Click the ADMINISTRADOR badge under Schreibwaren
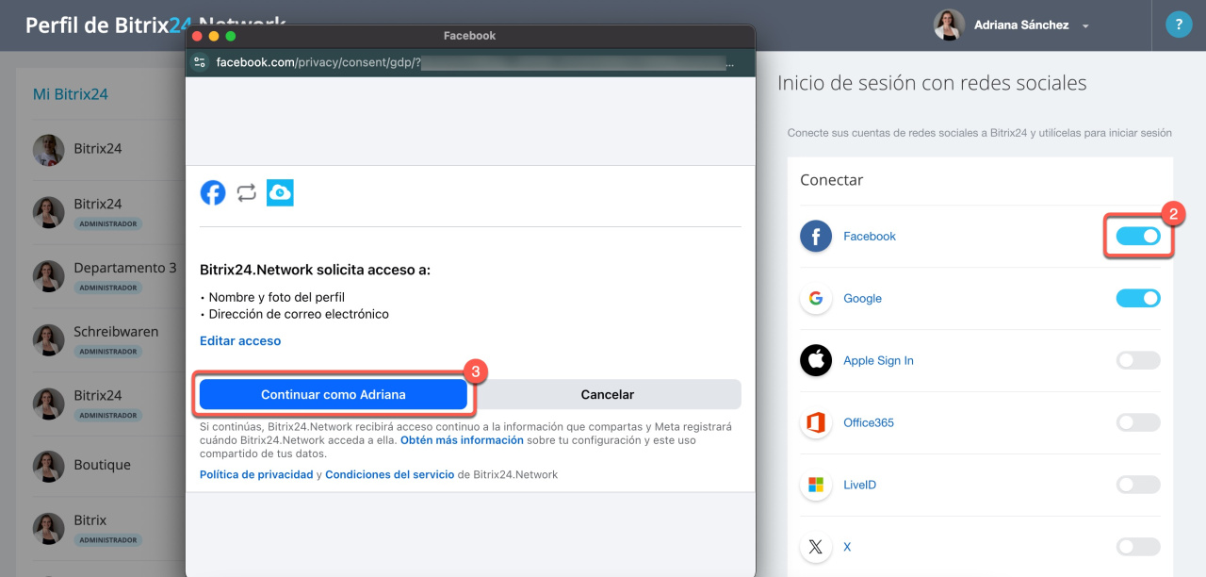The image size is (1206, 577). pyautogui.click(x=108, y=352)
